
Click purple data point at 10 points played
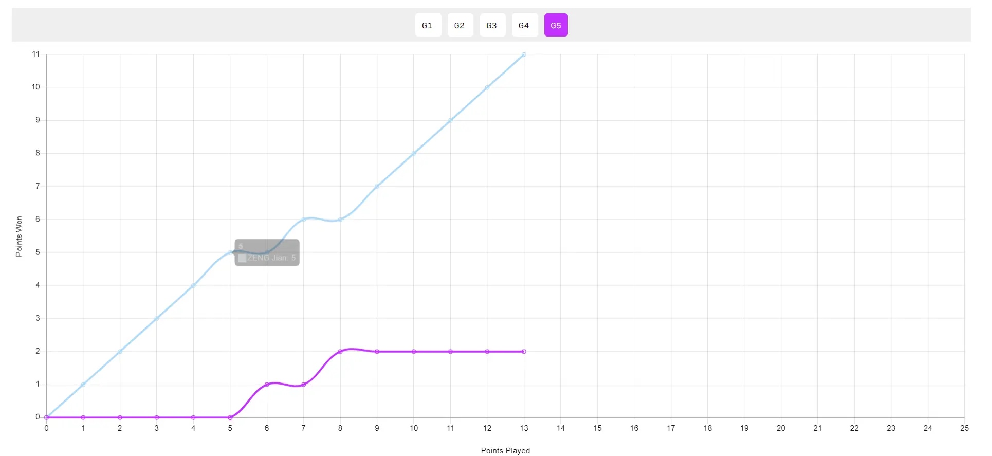[414, 352]
